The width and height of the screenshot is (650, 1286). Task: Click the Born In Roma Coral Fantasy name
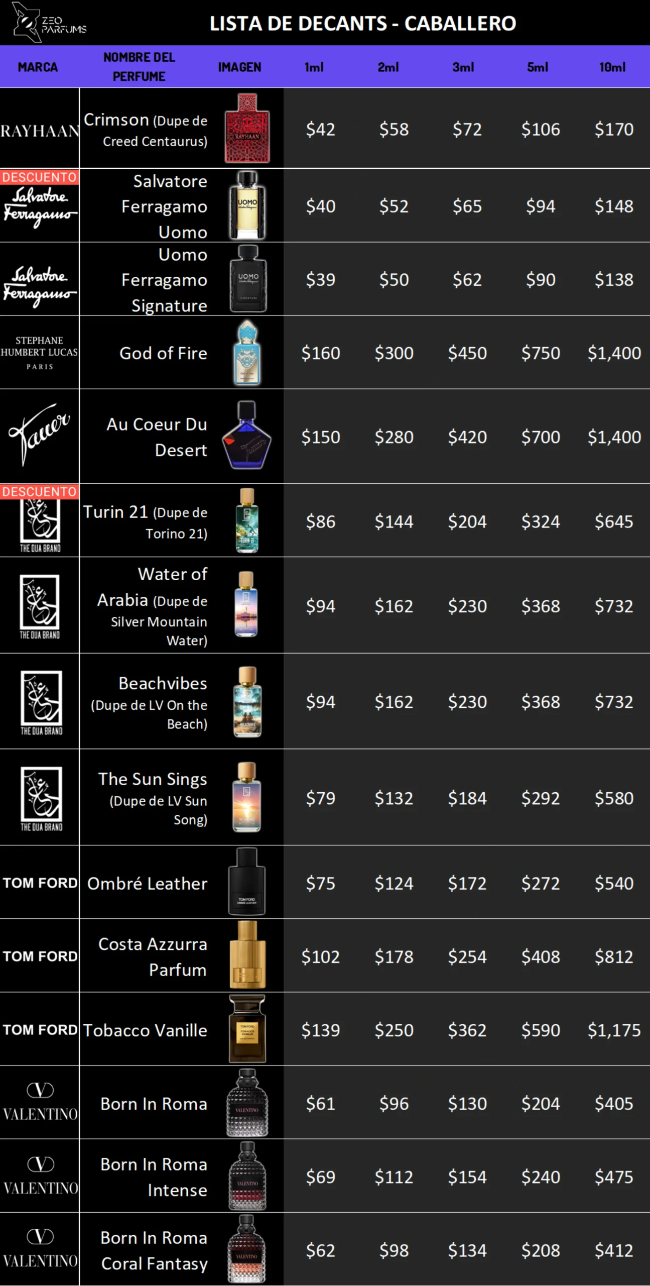[x=154, y=1250]
